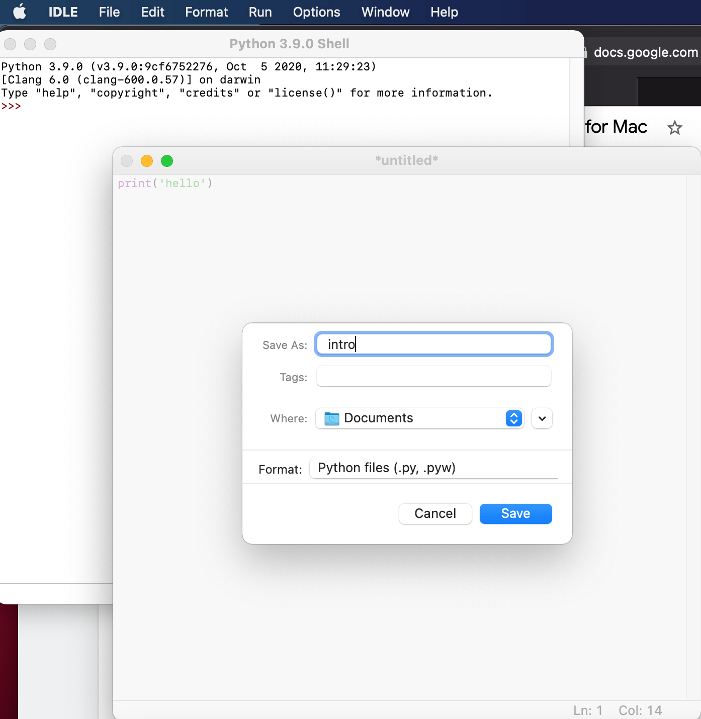701x719 pixels.
Task: Click the shell >>> prompt
Action: [x=11, y=106]
